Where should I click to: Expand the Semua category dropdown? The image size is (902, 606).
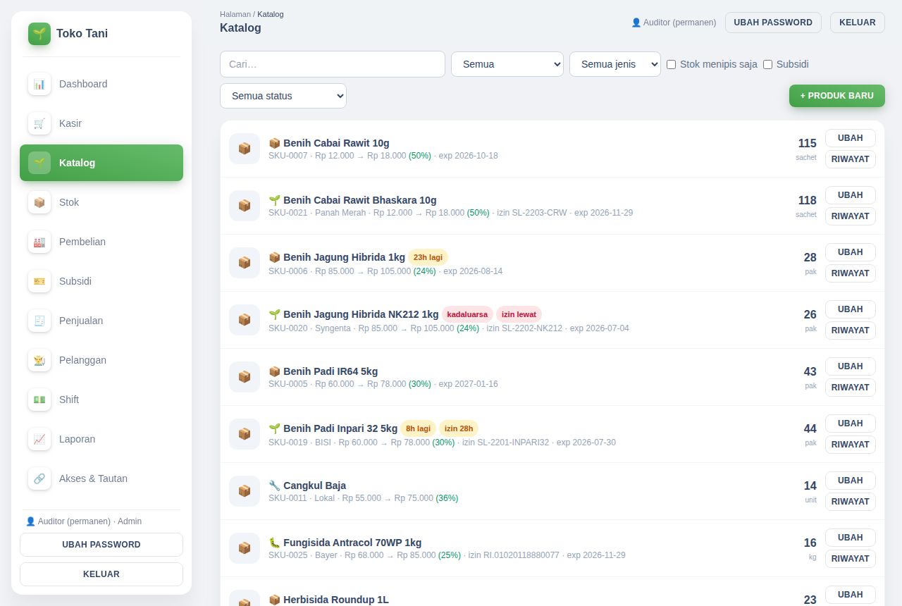[507, 64]
